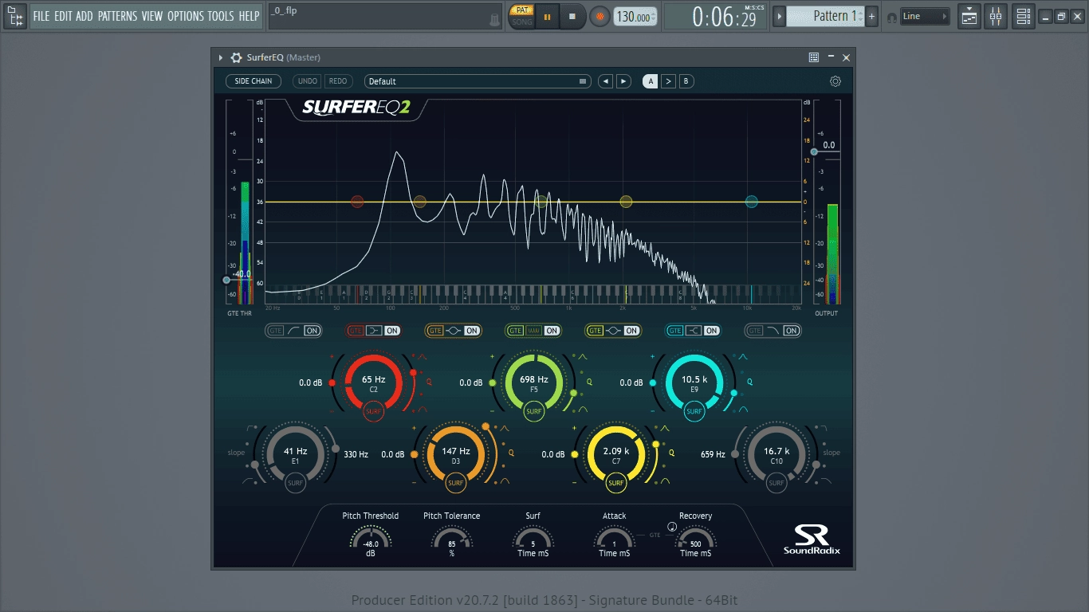Add a new pattern with plus button
Viewport: 1089px width, 612px height.
click(871, 16)
